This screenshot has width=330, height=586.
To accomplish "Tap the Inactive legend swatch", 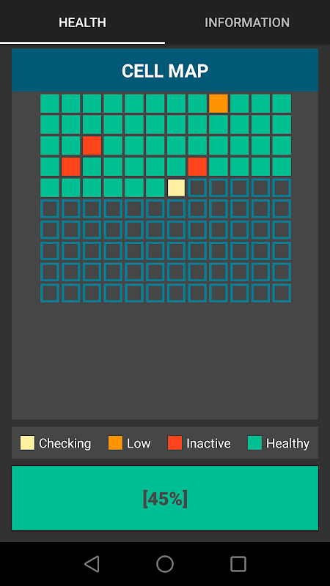I will [x=175, y=443].
